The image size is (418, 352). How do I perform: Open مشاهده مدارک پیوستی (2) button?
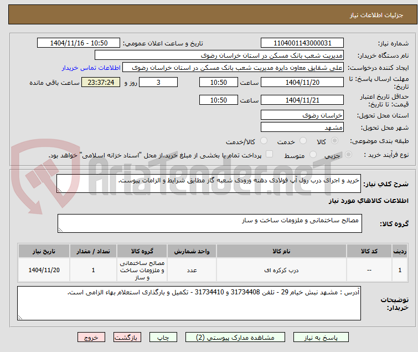click(x=235, y=338)
